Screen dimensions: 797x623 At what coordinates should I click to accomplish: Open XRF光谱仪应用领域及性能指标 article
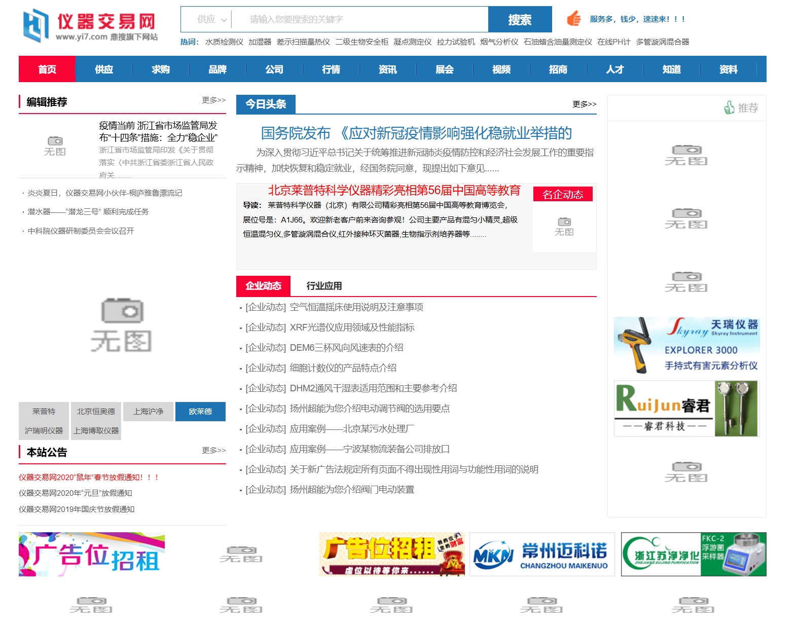[352, 327]
